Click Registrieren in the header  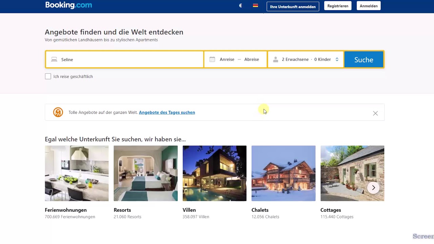(338, 6)
